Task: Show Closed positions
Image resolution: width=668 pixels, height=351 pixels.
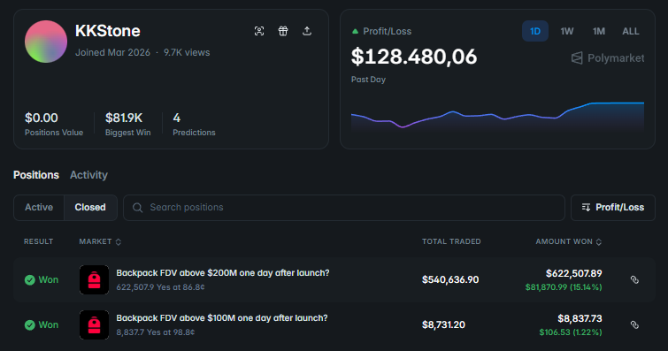Action: (90, 208)
